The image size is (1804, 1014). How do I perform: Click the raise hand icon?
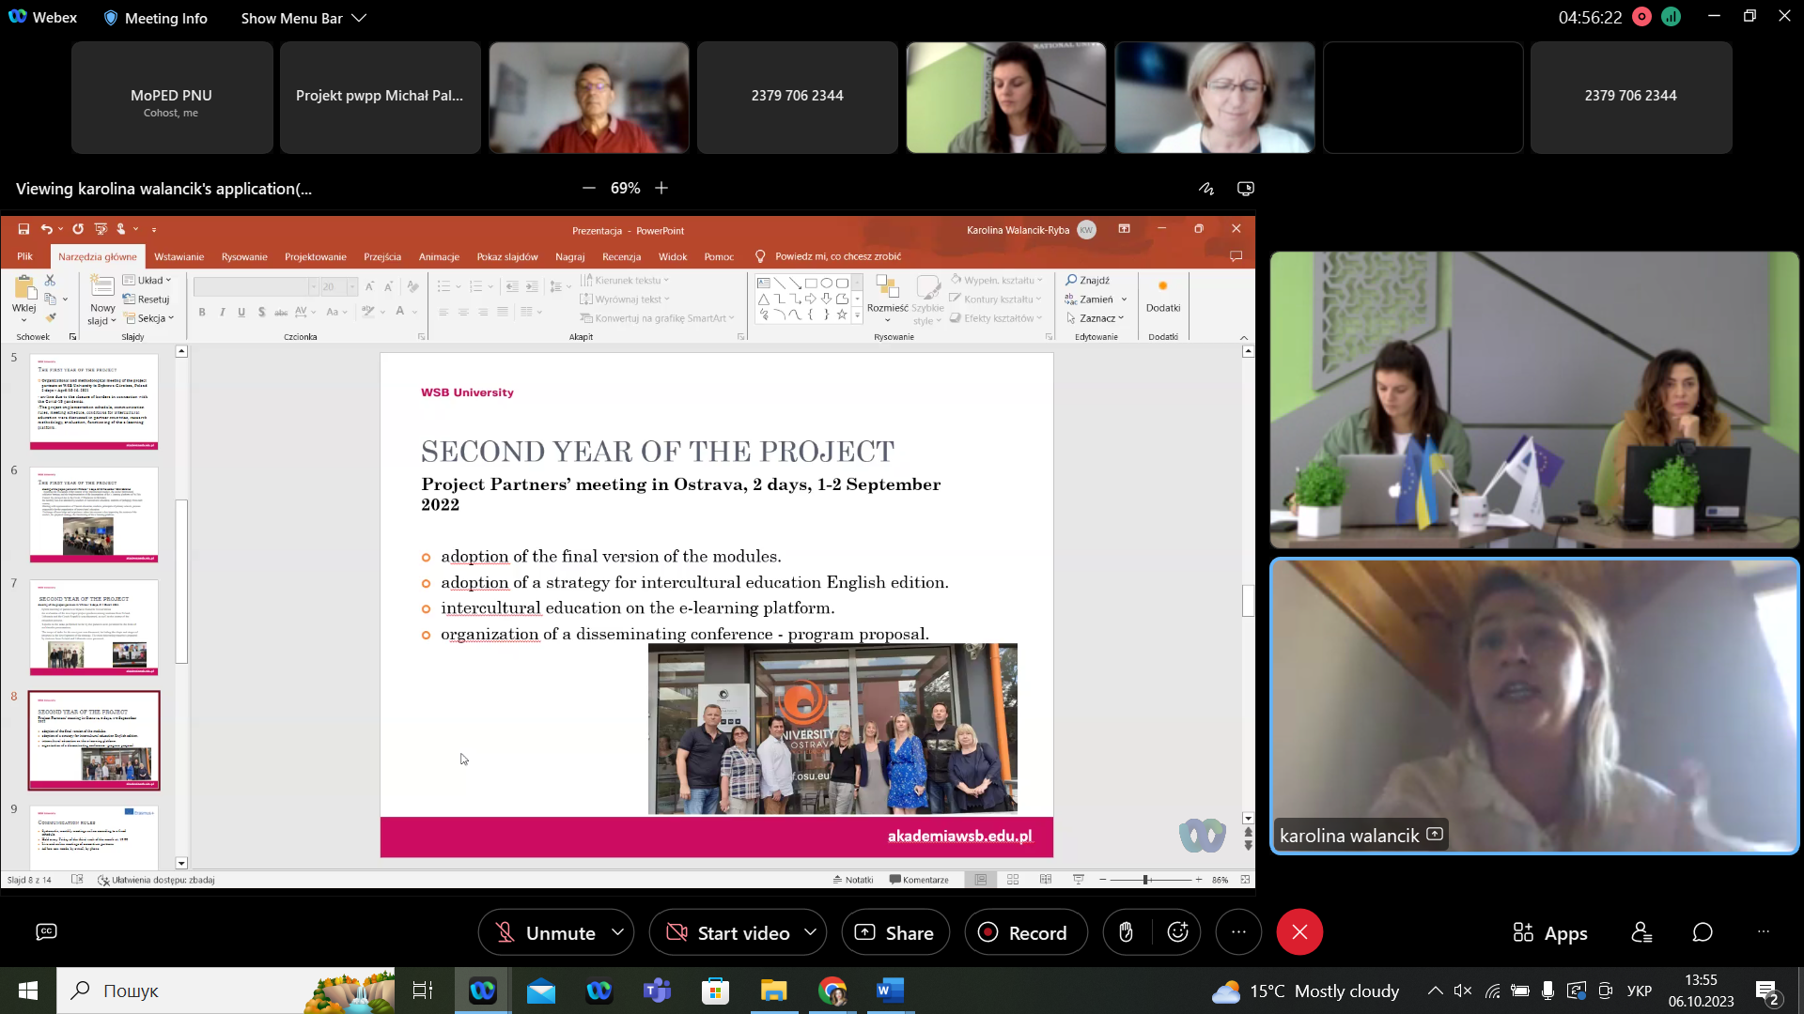pyautogui.click(x=1126, y=932)
